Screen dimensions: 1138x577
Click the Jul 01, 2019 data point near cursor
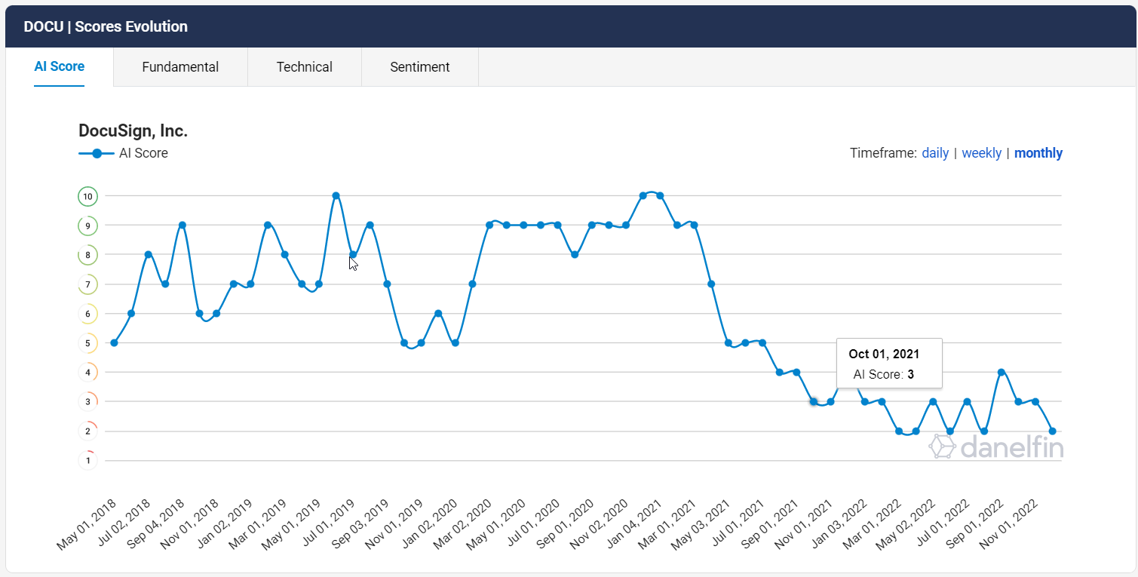tap(353, 254)
